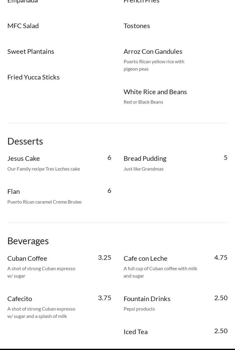
Task: Select the Jesus Cake dessert
Action: point(23,158)
